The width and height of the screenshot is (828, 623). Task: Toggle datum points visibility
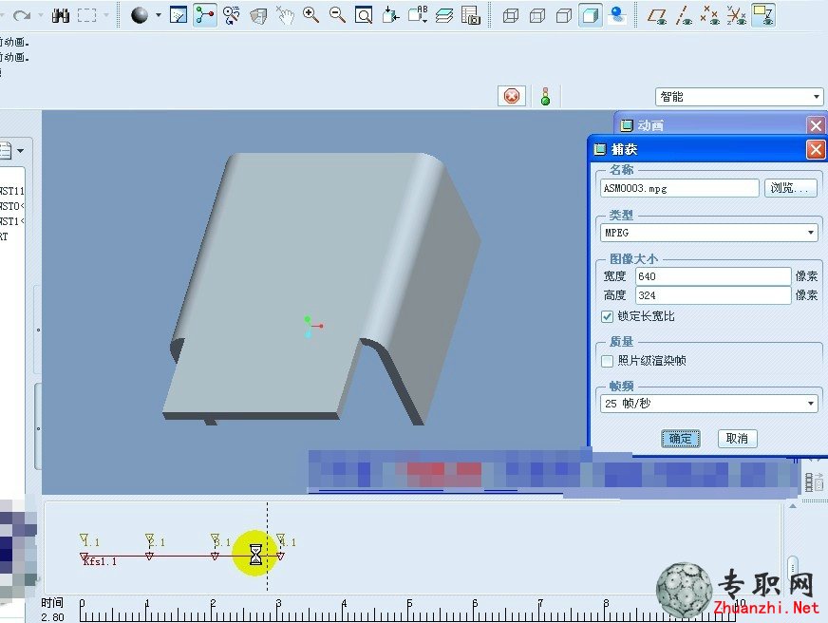tap(710, 16)
